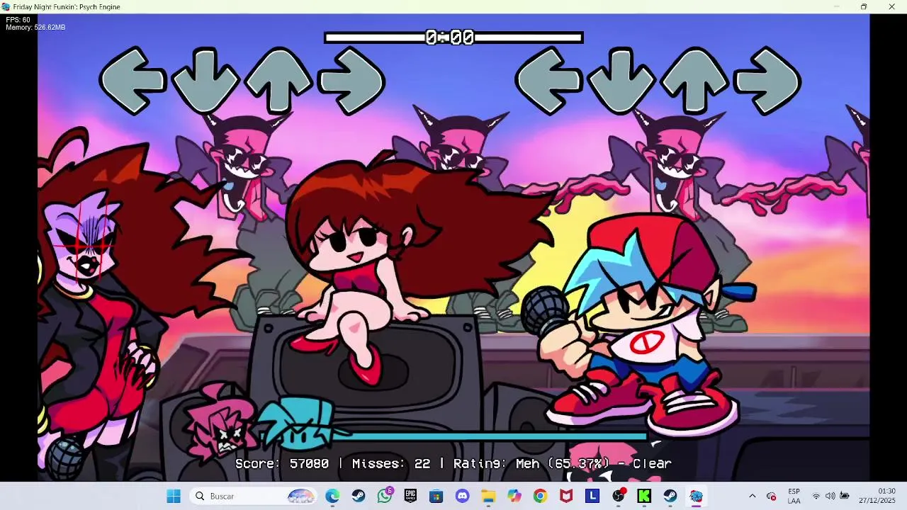907x510 pixels.
Task: Click the opponent's right arrow receptor
Action: tap(351, 80)
